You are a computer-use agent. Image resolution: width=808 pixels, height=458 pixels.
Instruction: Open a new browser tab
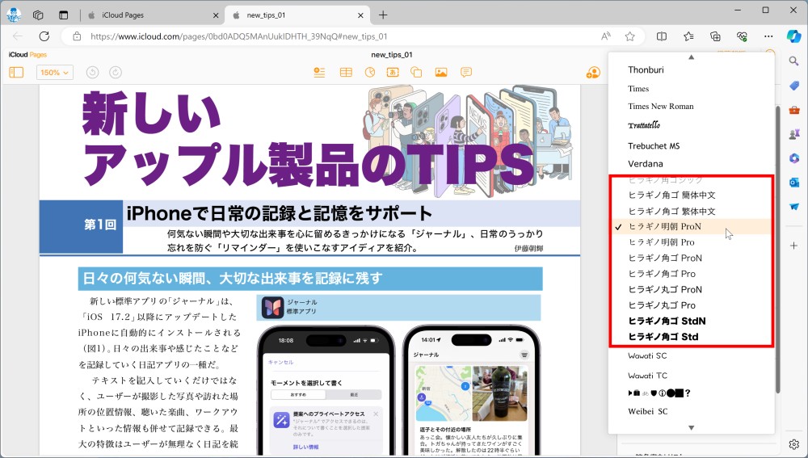click(383, 15)
